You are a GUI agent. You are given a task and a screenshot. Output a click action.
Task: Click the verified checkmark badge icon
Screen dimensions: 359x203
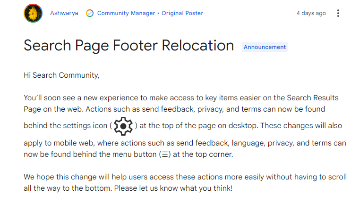click(90, 13)
